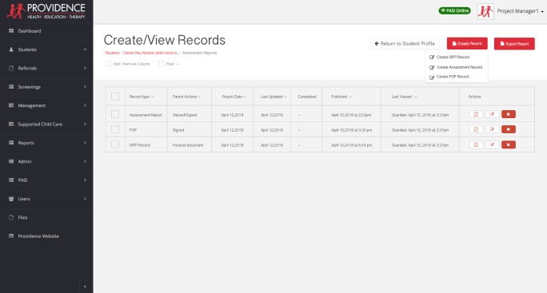The height and width of the screenshot is (293, 547).
Task: Click the Reports sidebar icon
Action: (11, 143)
